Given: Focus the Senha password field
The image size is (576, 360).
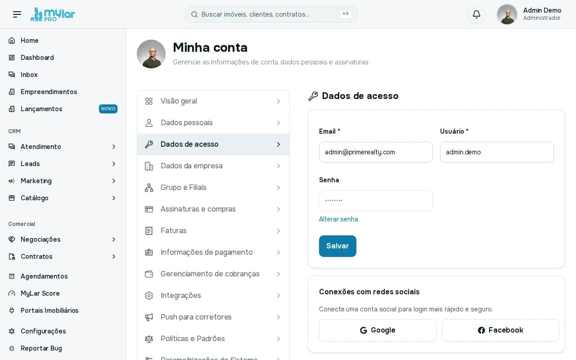Looking at the screenshot, I should coord(376,201).
